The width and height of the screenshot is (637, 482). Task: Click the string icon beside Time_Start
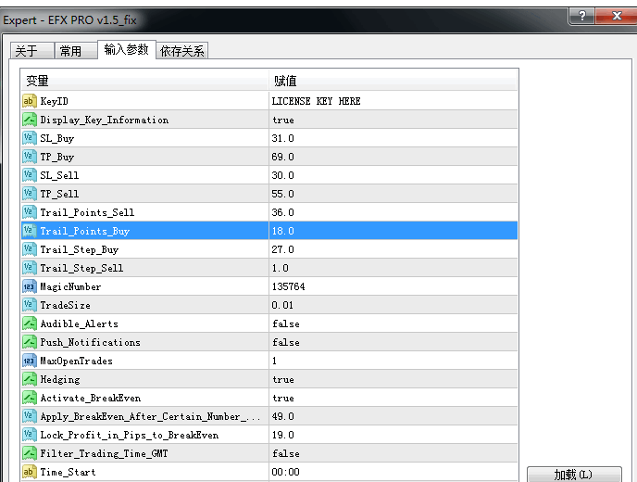click(29, 472)
